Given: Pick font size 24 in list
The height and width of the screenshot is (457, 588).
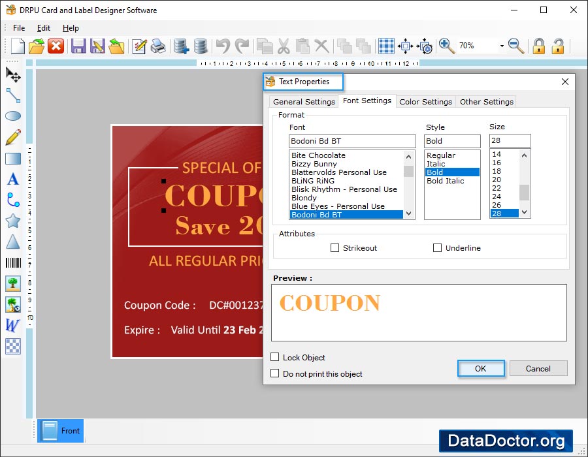Looking at the screenshot, I should [497, 197].
